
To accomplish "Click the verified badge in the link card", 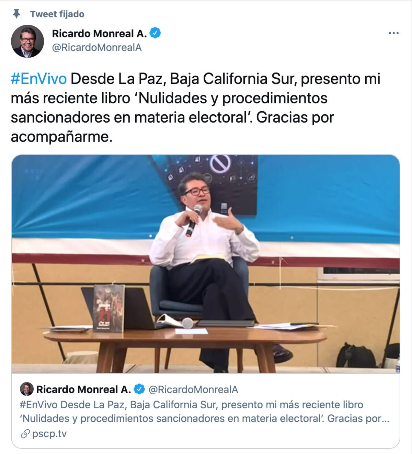I will [x=139, y=389].
